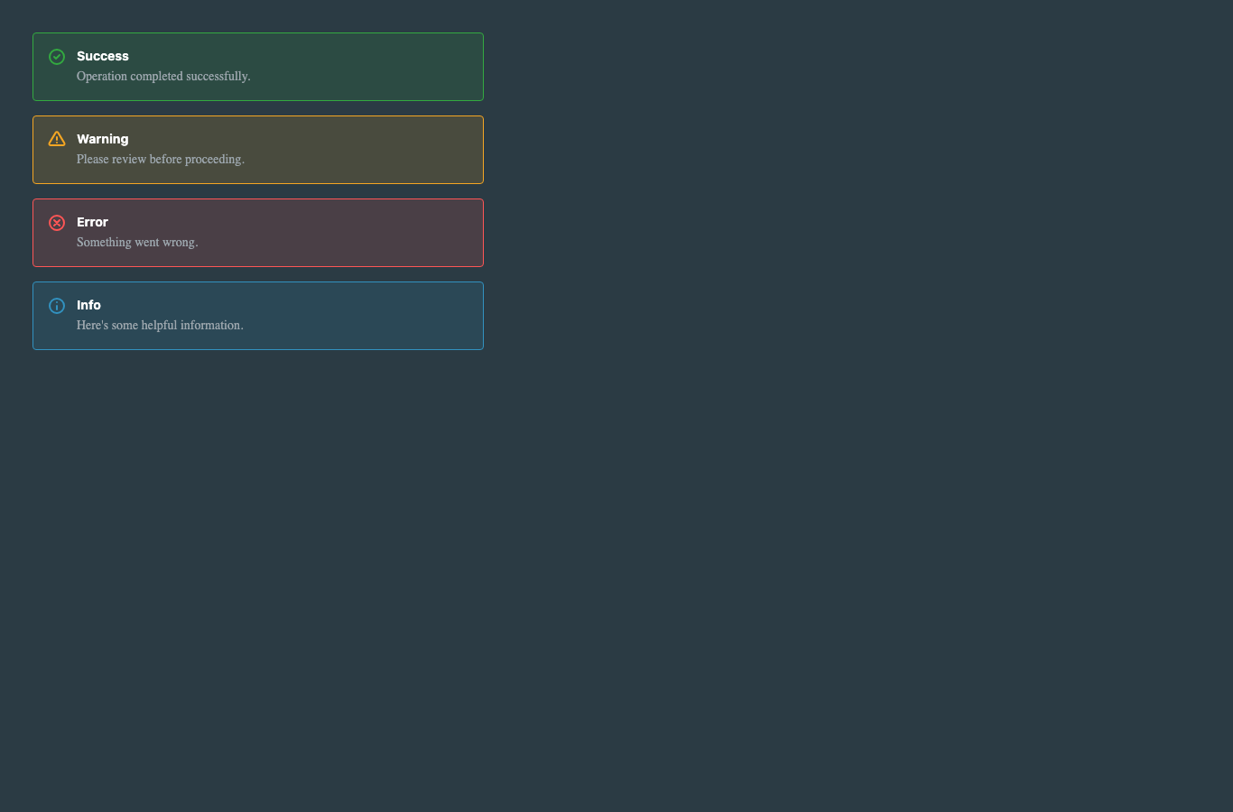
Task: Click "Here's some helpful information." message
Action: tap(160, 326)
